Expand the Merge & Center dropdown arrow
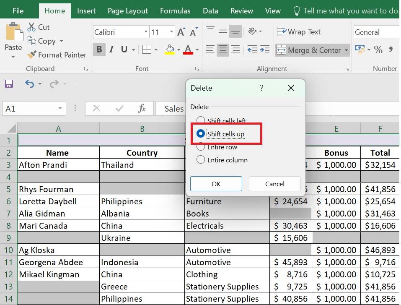This screenshot has width=401, height=305. tap(347, 50)
